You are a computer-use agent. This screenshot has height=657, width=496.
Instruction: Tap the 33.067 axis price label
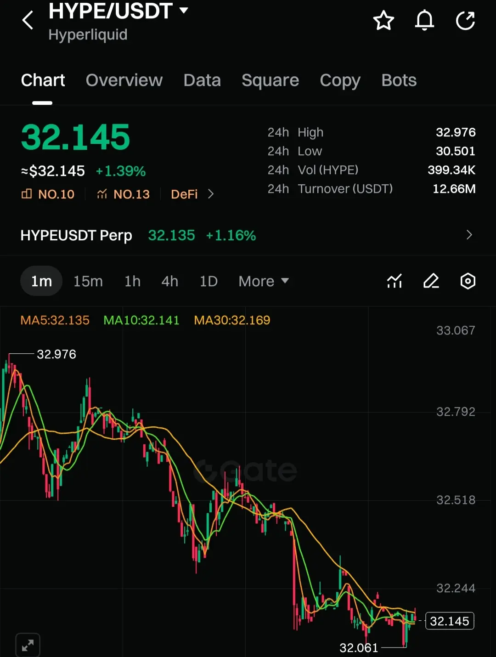pos(456,330)
